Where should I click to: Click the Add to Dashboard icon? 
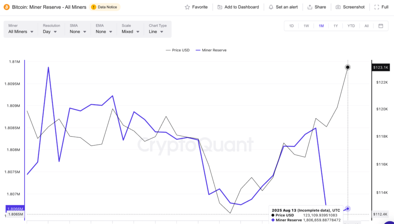tap(220, 7)
